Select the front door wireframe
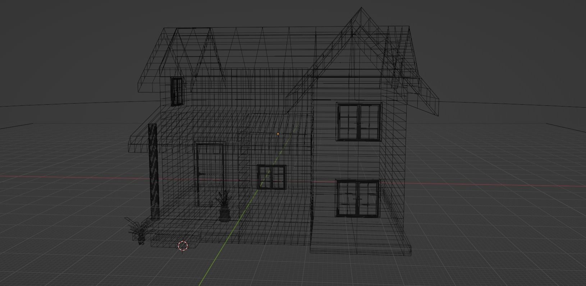 [210, 174]
